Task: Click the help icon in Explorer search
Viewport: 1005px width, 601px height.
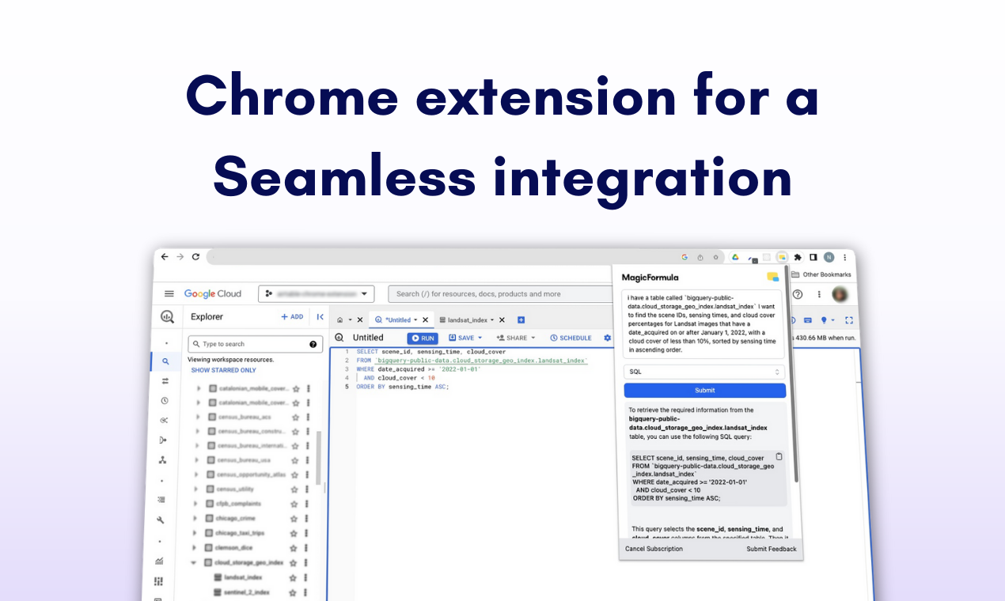Action: 313,344
